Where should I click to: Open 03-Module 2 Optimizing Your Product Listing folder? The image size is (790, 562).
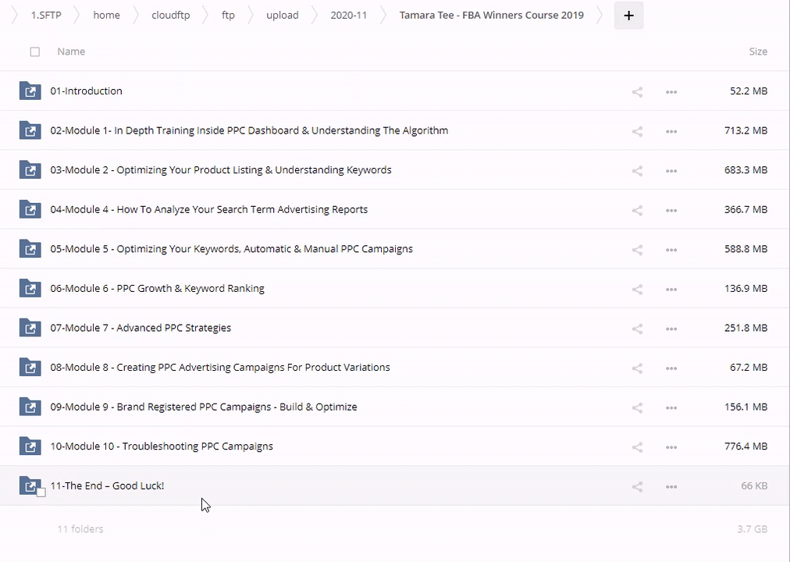coord(220,170)
